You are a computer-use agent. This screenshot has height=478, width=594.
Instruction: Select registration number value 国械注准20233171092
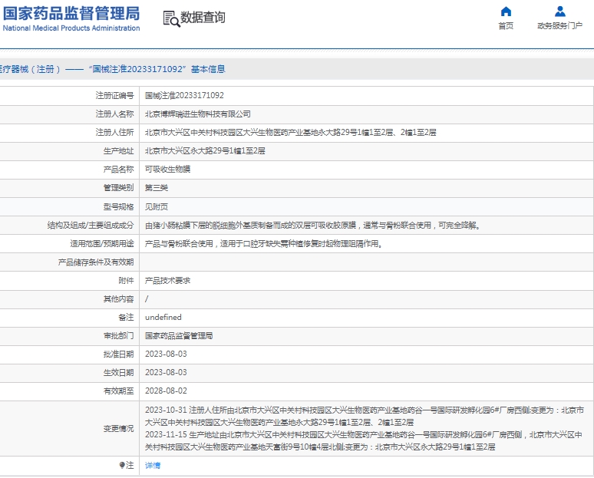[184, 95]
